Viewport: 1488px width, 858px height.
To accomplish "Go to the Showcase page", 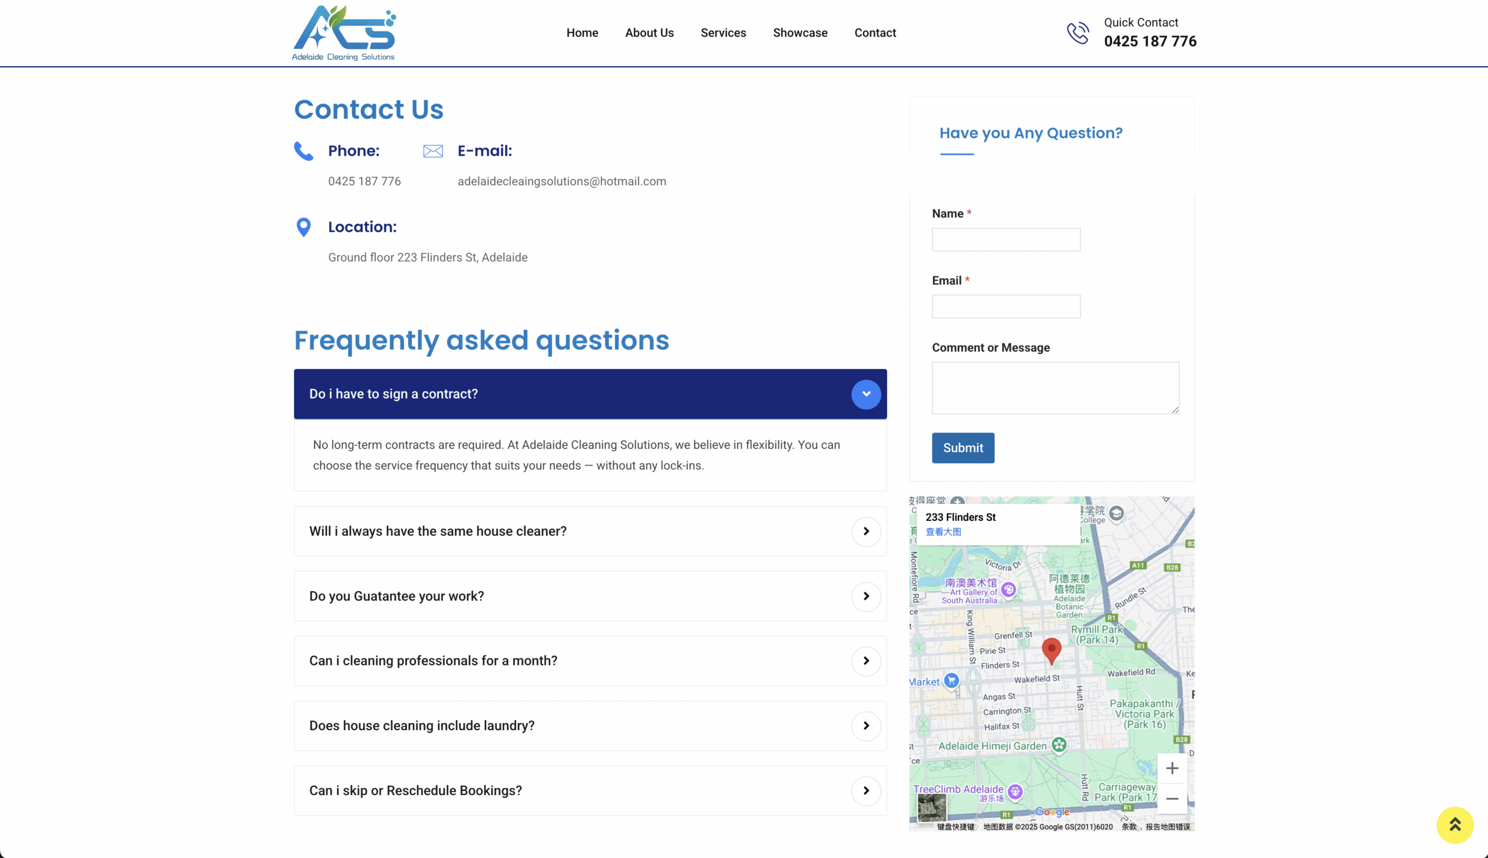I will point(799,33).
